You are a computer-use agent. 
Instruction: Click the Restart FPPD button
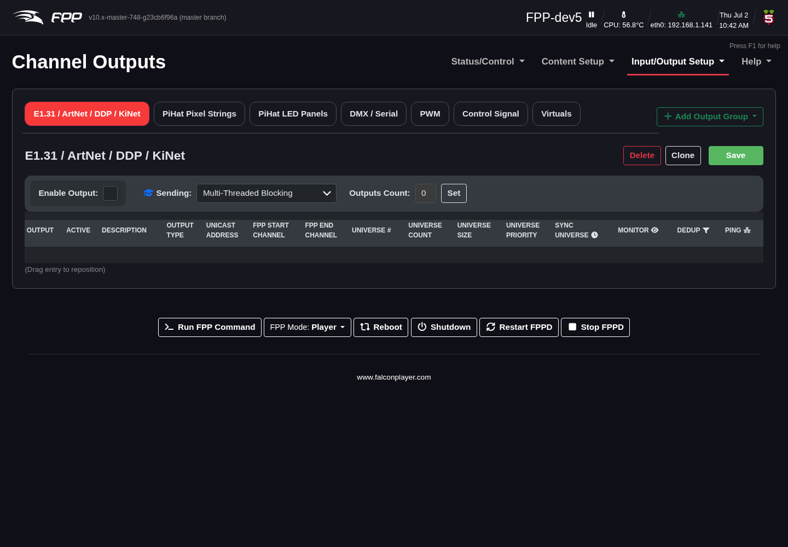coord(519,327)
